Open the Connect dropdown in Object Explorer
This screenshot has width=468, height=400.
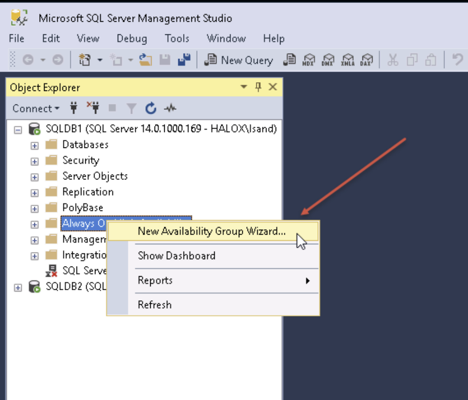tap(36, 108)
